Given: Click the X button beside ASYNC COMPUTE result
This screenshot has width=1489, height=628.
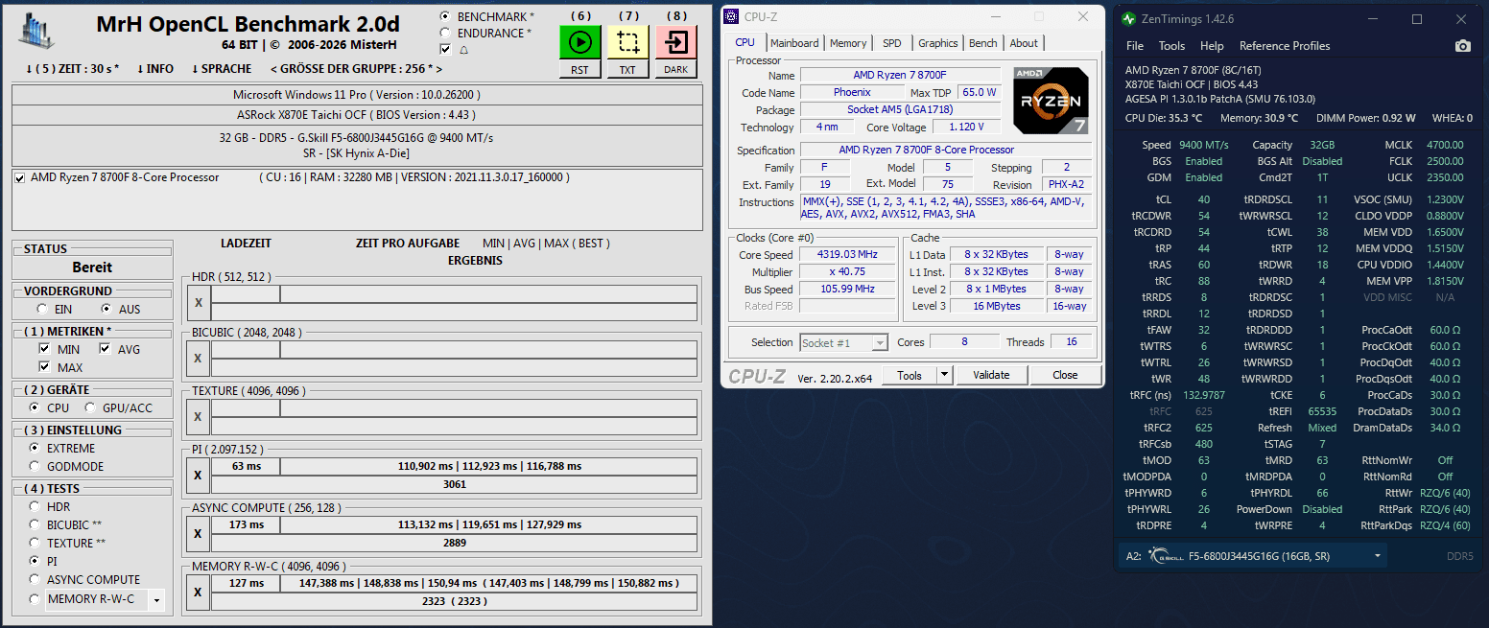Looking at the screenshot, I should (199, 534).
